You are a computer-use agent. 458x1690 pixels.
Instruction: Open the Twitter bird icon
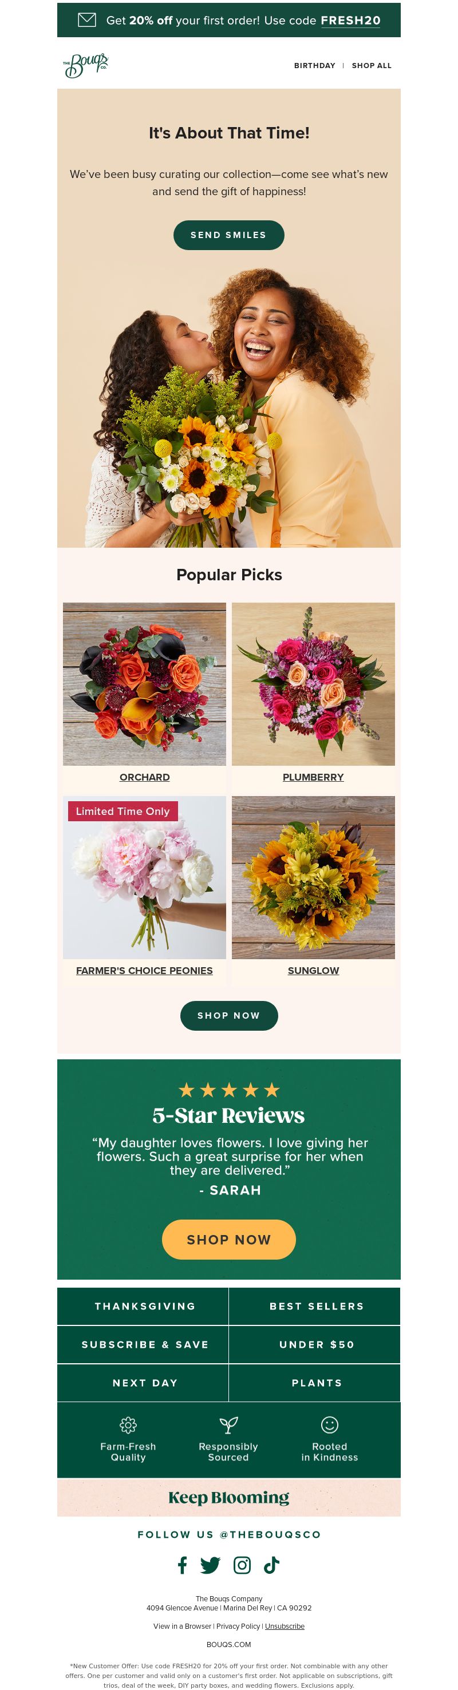click(210, 1565)
